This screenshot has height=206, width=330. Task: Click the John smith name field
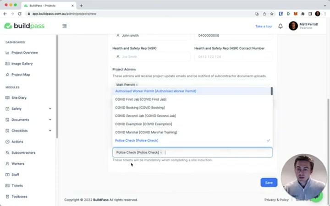pyautogui.click(x=152, y=36)
